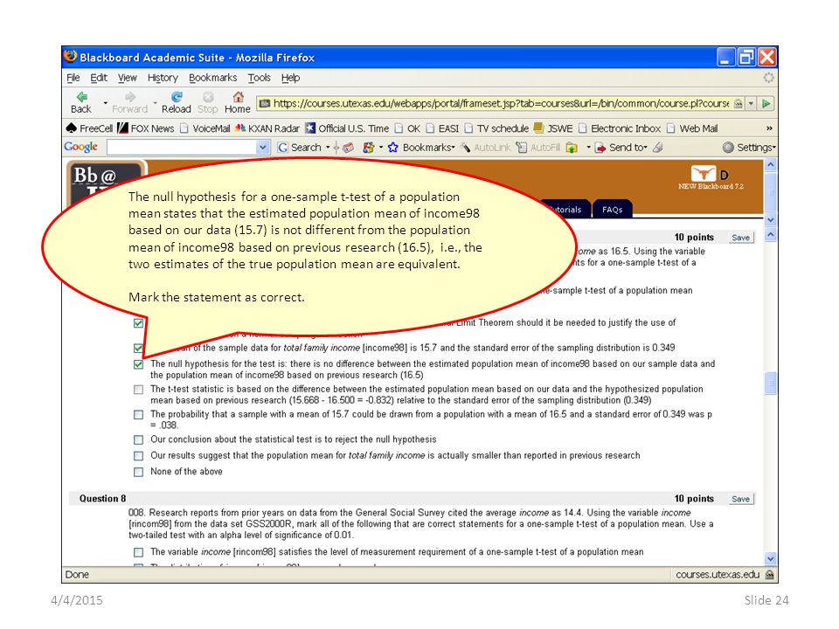Reload the Blackboard page
Image resolution: width=839 pixels, height=629 pixels.
[x=176, y=102]
